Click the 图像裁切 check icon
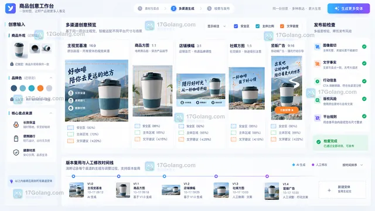The height and width of the screenshot is (211, 375). coord(318,47)
